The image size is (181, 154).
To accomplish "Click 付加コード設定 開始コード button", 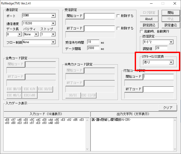I will pyautogui.click(x=134, y=77).
